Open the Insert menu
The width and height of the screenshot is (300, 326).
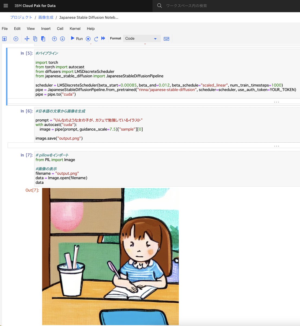point(46,29)
